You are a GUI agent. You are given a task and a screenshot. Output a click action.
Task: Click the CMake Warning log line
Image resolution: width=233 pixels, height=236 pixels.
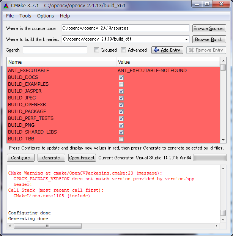point(85,173)
